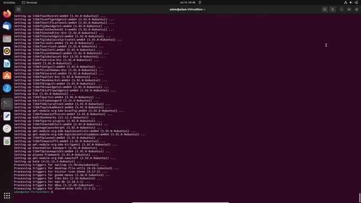
Task: Launch Firefox from the dock
Action: (x=7, y=14)
